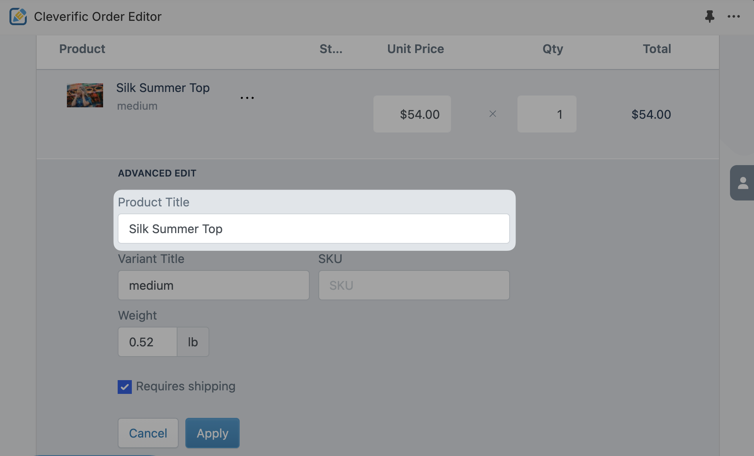The height and width of the screenshot is (456, 754).
Task: Click the Requires shipping label
Action: pos(186,386)
